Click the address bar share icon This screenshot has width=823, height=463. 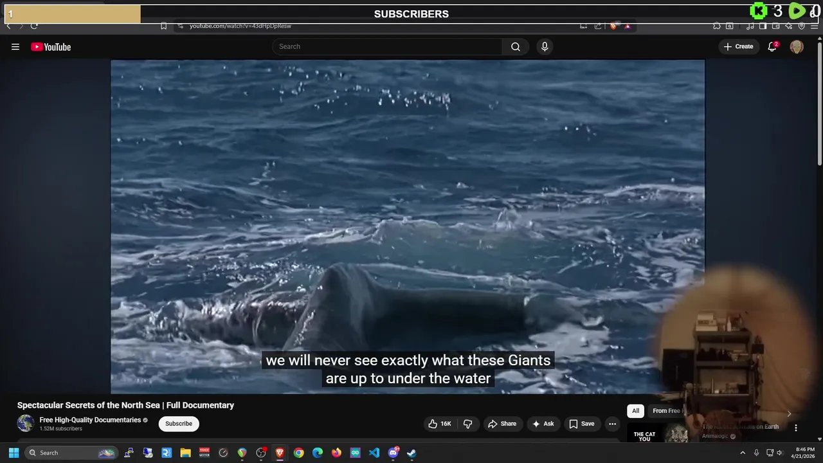click(598, 26)
